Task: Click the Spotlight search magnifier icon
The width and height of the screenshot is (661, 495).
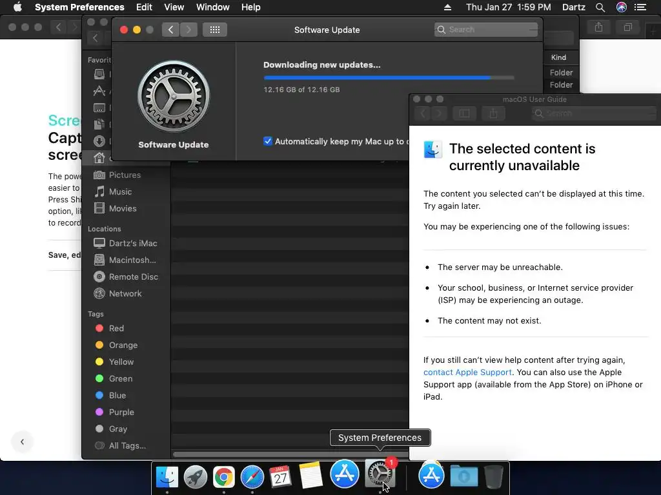Action: (600, 7)
